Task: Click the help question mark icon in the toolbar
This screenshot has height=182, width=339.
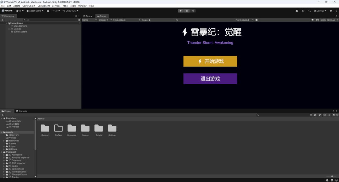Action: point(331,11)
